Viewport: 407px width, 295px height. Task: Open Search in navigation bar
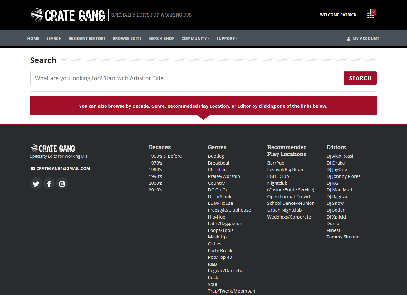54,39
